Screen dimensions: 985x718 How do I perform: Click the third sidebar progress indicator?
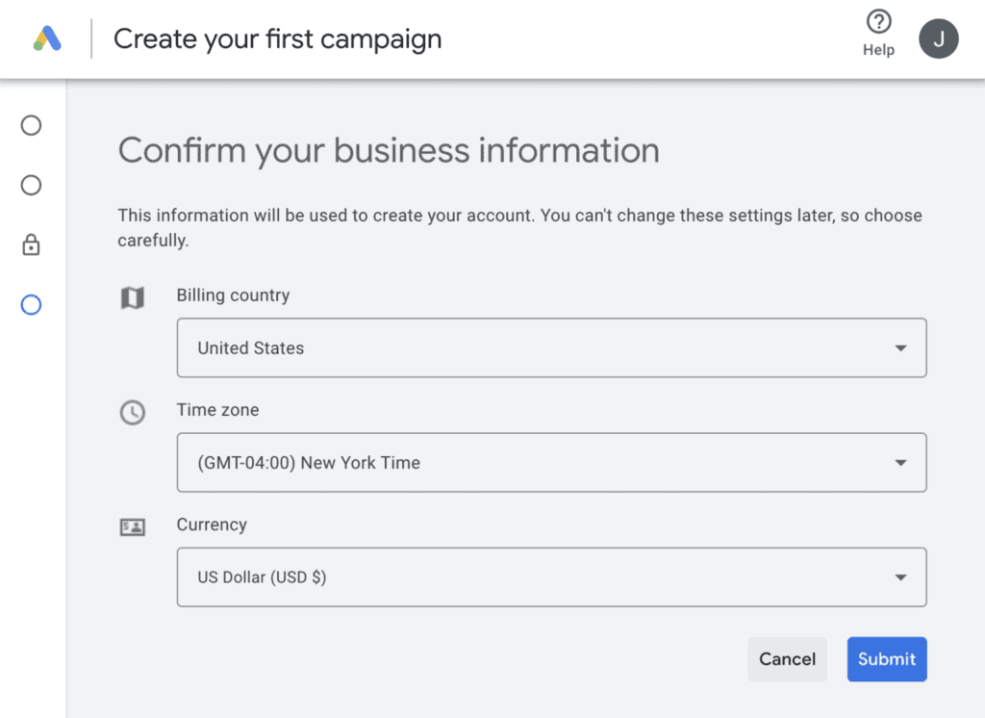coord(30,244)
